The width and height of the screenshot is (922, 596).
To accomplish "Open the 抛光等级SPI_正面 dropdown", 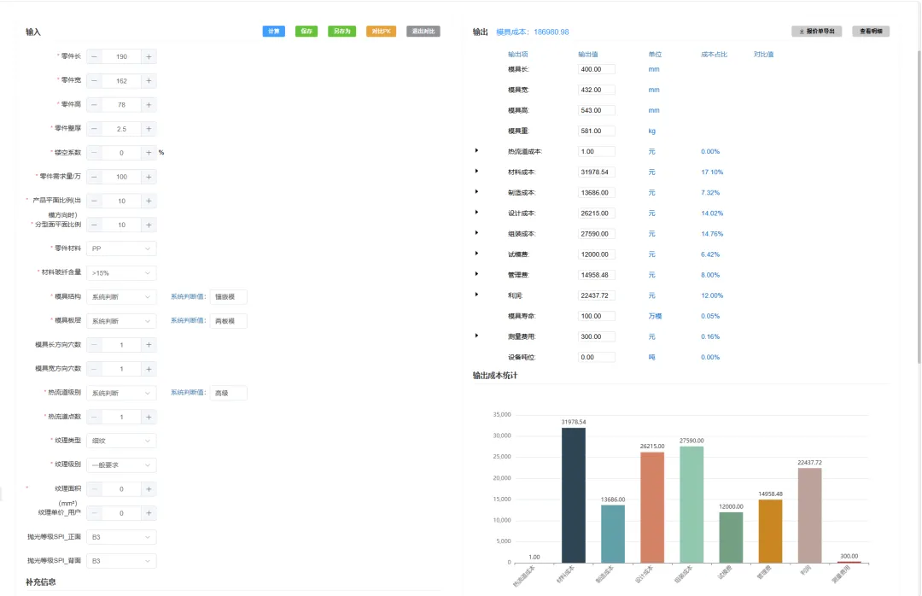I will point(121,537).
